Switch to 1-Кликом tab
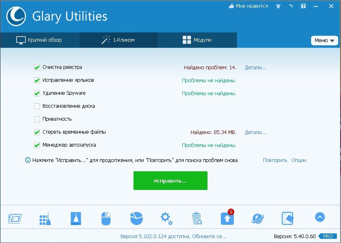341x243 pixels. (x=118, y=40)
